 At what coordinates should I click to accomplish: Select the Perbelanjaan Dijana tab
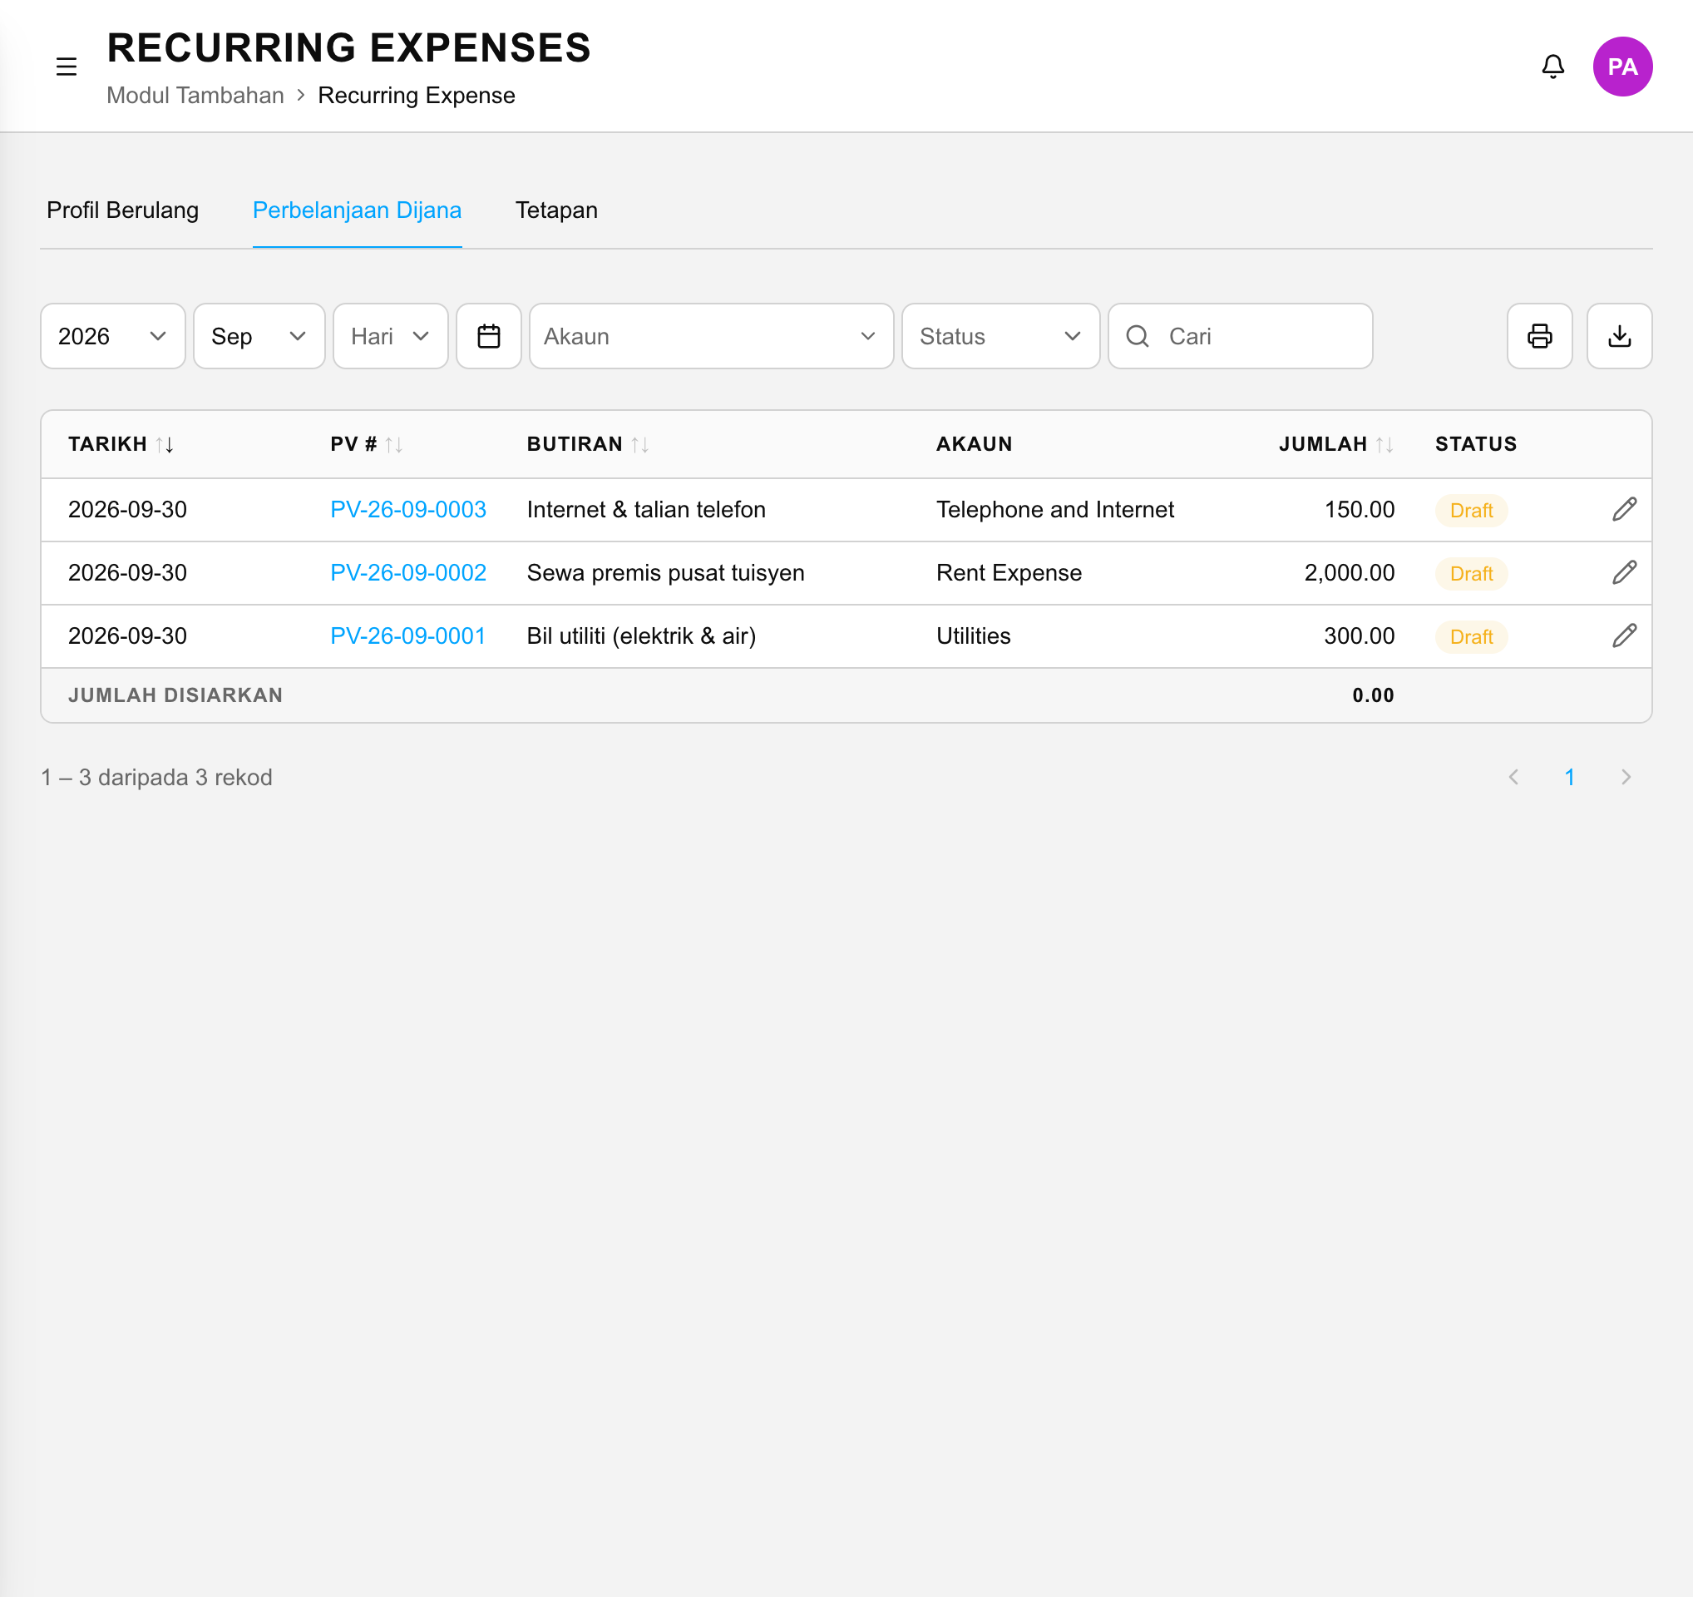357,210
